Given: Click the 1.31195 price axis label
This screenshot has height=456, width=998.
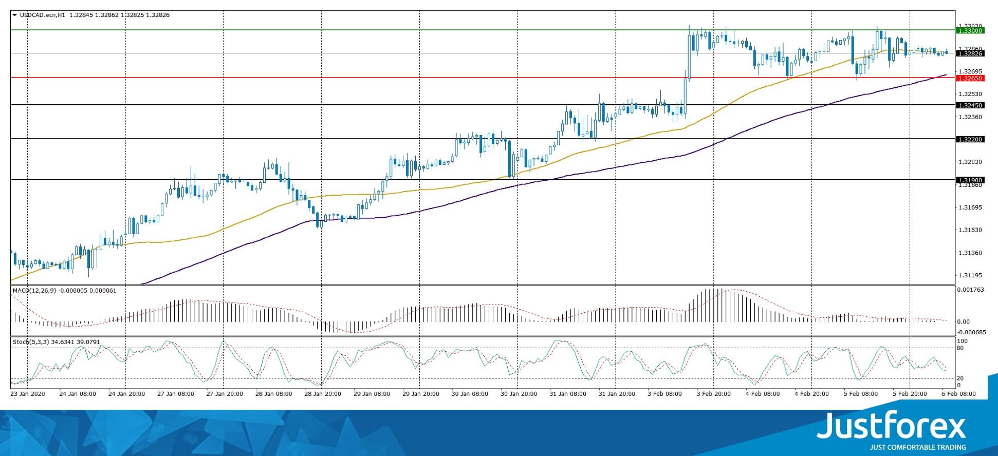Looking at the screenshot, I should tap(970, 275).
